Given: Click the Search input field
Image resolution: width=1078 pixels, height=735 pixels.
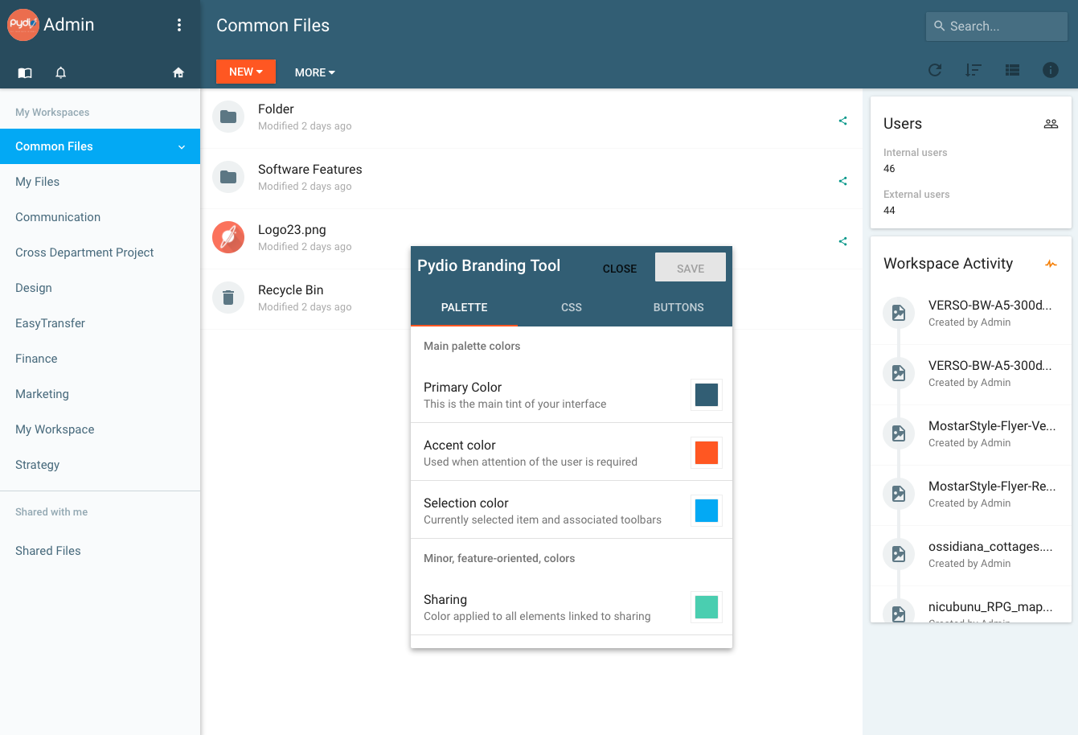Looking at the screenshot, I should point(997,26).
